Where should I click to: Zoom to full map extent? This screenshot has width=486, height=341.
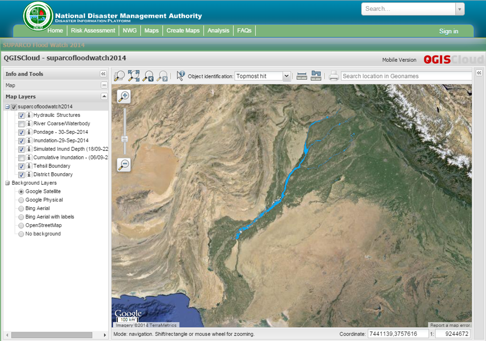click(x=134, y=76)
